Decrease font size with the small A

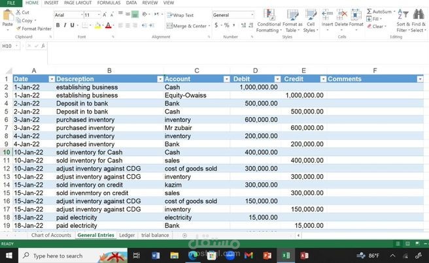pos(112,15)
